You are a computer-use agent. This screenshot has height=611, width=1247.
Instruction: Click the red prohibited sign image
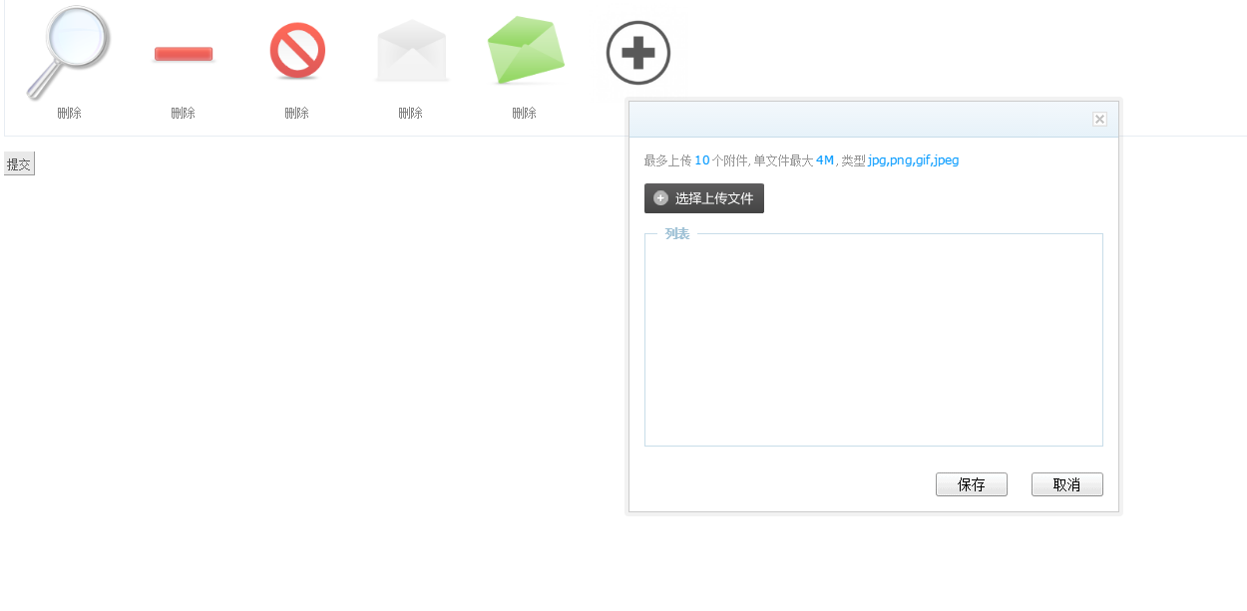pos(297,52)
